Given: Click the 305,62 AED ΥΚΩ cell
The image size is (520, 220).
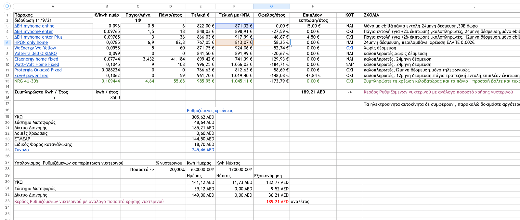Looking at the screenshot, I should click(201, 117).
